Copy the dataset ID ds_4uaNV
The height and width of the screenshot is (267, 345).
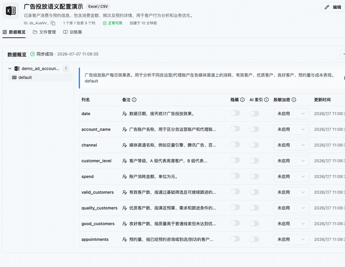coord(53,23)
